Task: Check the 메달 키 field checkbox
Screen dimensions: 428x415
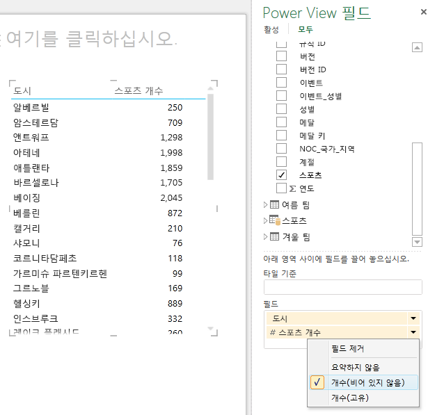Action: coord(281,136)
